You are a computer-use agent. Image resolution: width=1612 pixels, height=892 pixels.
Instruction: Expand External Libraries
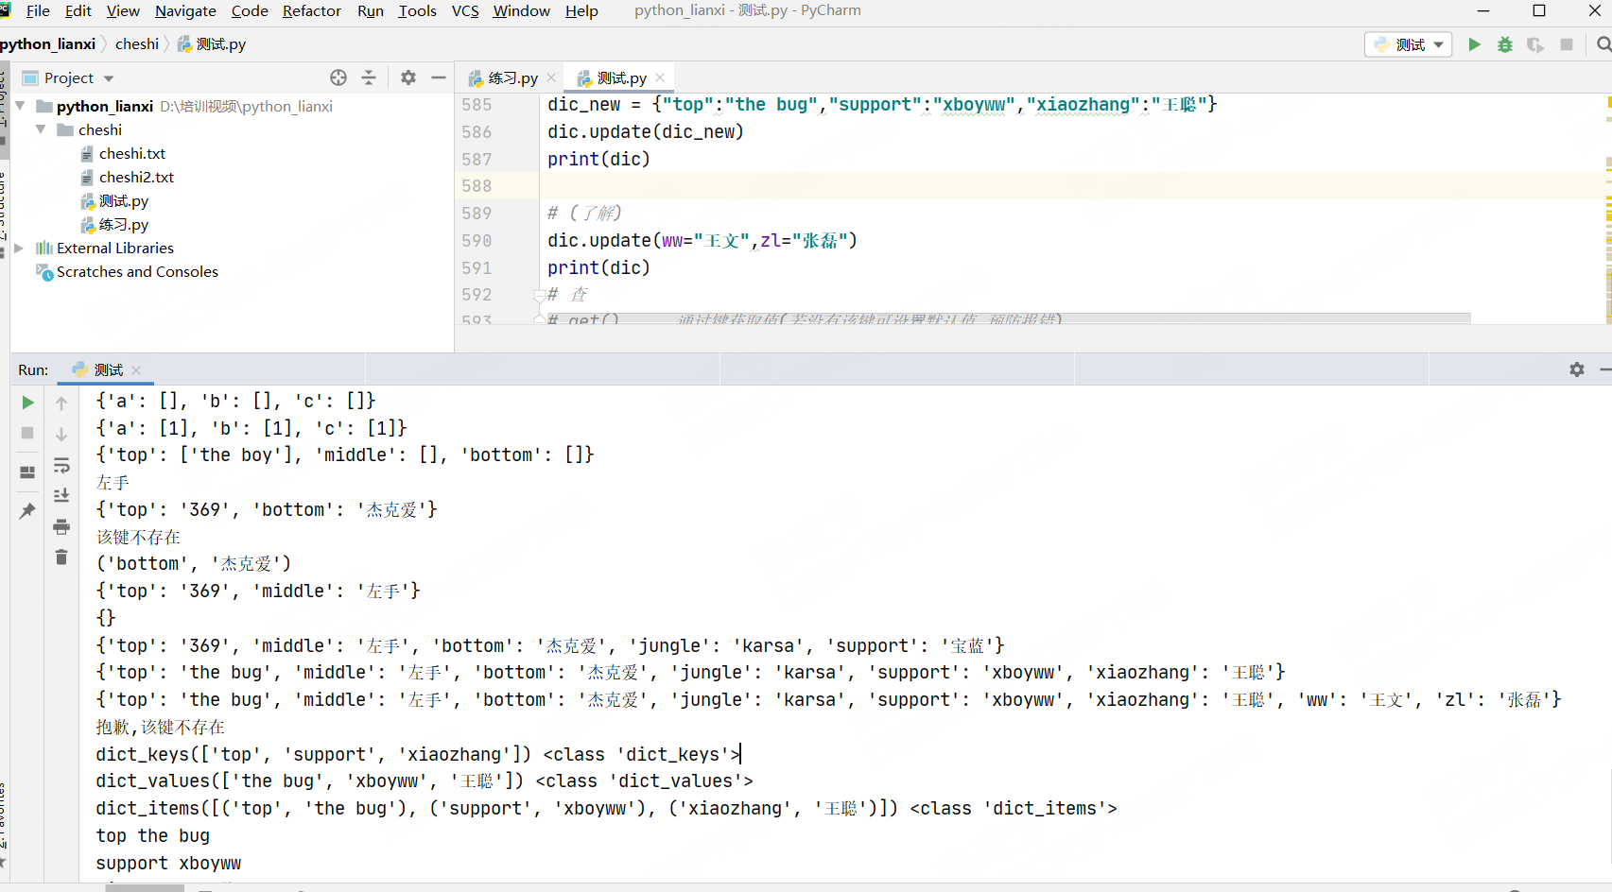tap(19, 248)
